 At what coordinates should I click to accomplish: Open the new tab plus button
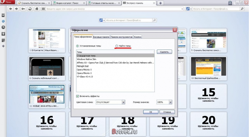pyautogui.click(x=160, y=3)
